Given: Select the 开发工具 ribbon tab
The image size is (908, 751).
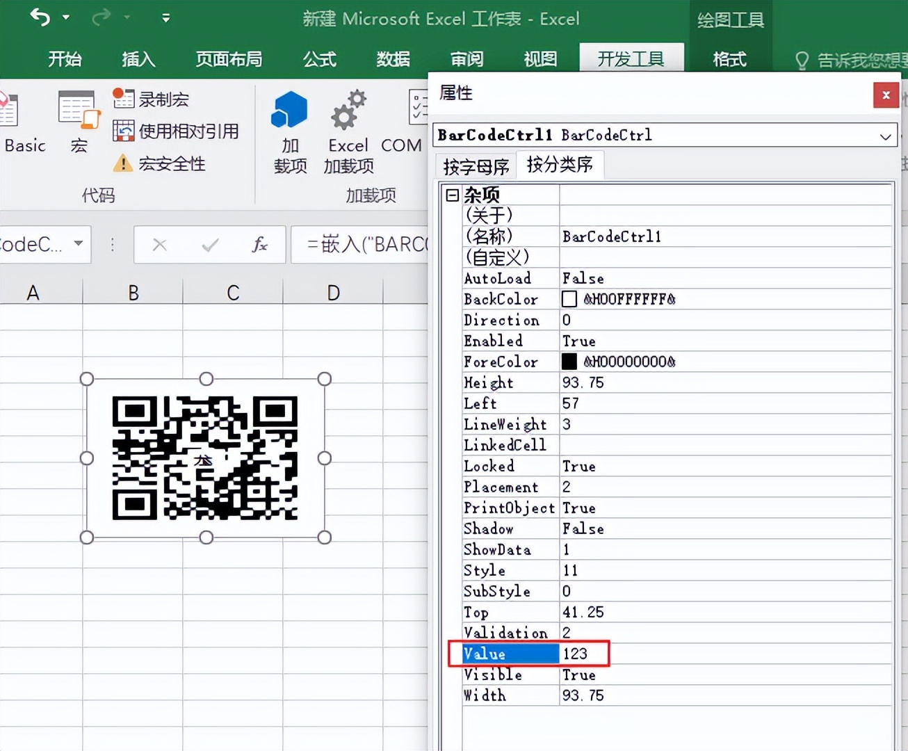Looking at the screenshot, I should pyautogui.click(x=631, y=59).
